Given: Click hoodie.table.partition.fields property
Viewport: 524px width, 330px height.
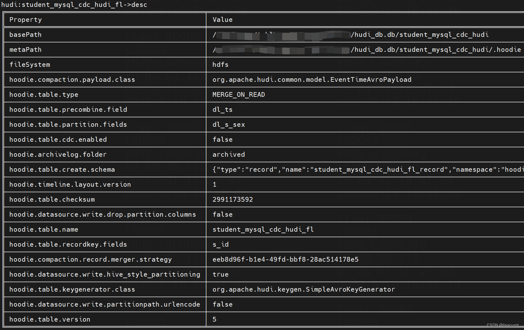Looking at the screenshot, I should coord(68,125).
